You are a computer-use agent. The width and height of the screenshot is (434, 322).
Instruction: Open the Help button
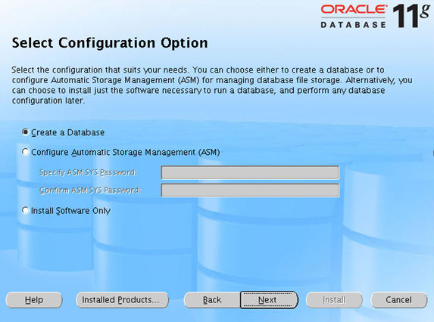pyautogui.click(x=34, y=300)
